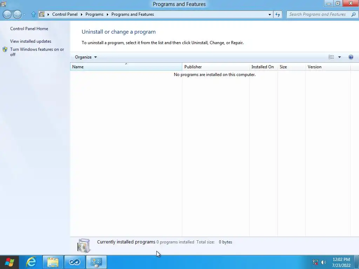The height and width of the screenshot is (269, 359).
Task: Select Programs breadcrumb in address bar
Action: (x=94, y=14)
